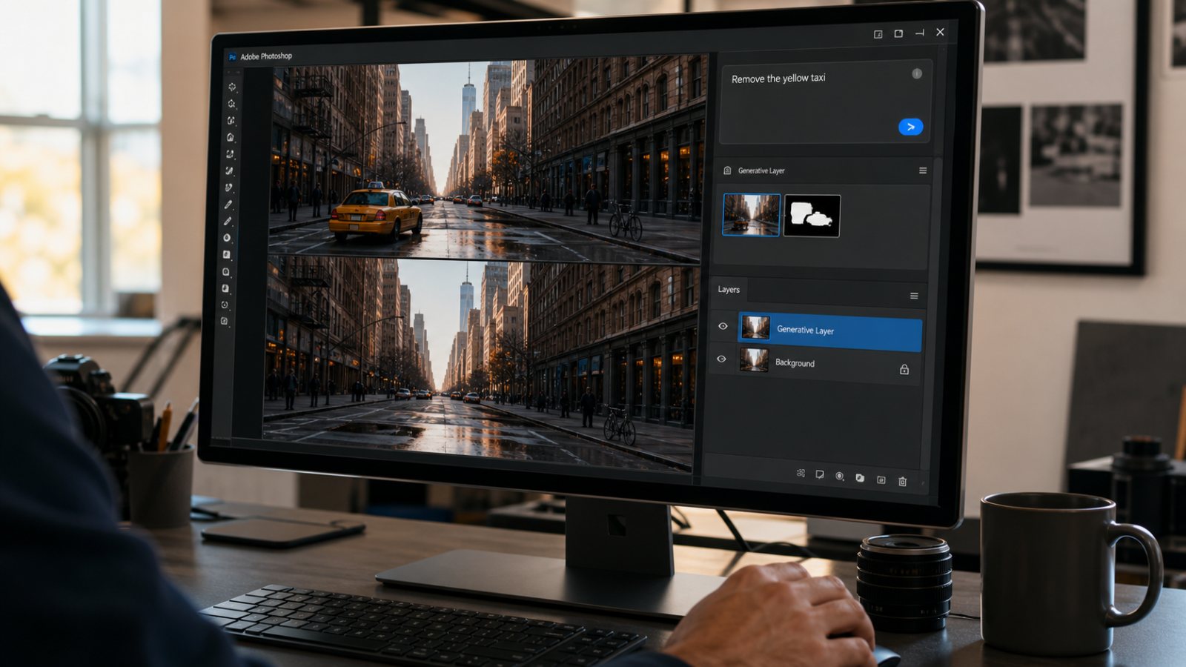This screenshot has width=1186, height=667.
Task: Click the Photoshop Ps logo icon
Action: tap(232, 56)
